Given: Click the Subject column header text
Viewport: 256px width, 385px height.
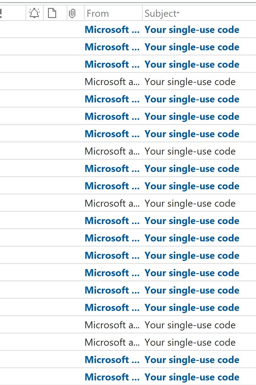Looking at the screenshot, I should click(160, 13).
